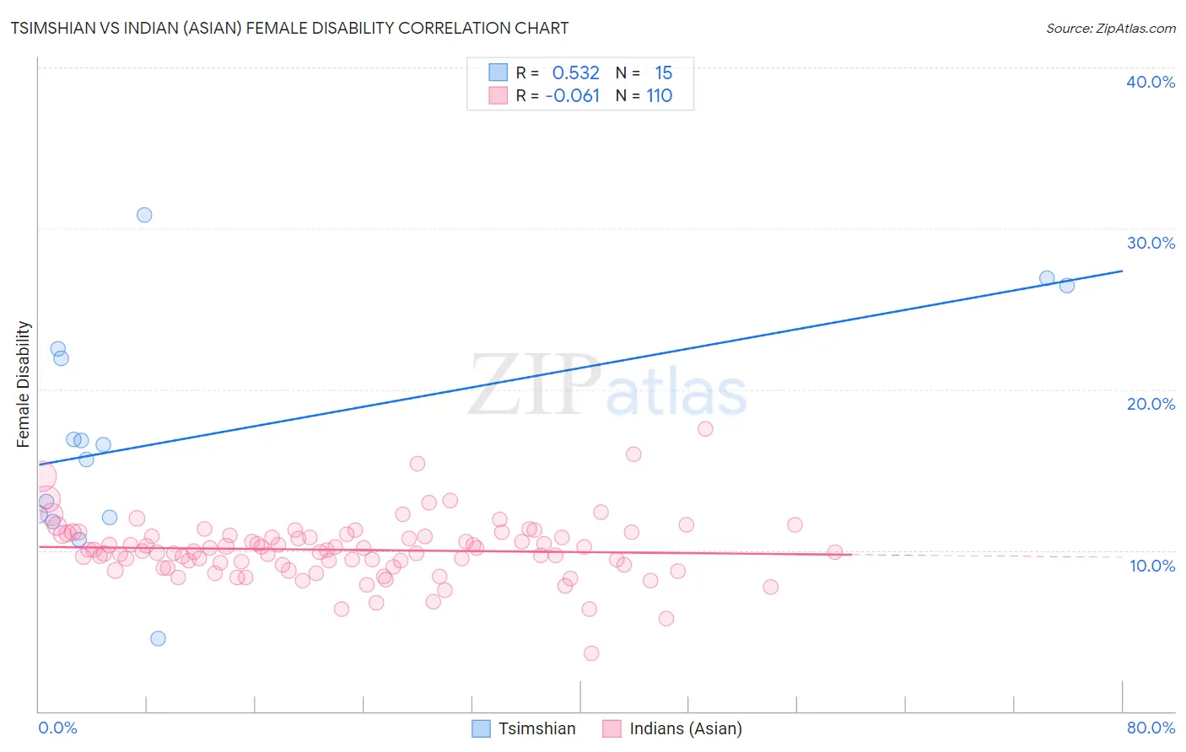This screenshot has width=1186, height=752.
Task: Open the ZipAtlas.com source link
Action: coord(1111,28)
